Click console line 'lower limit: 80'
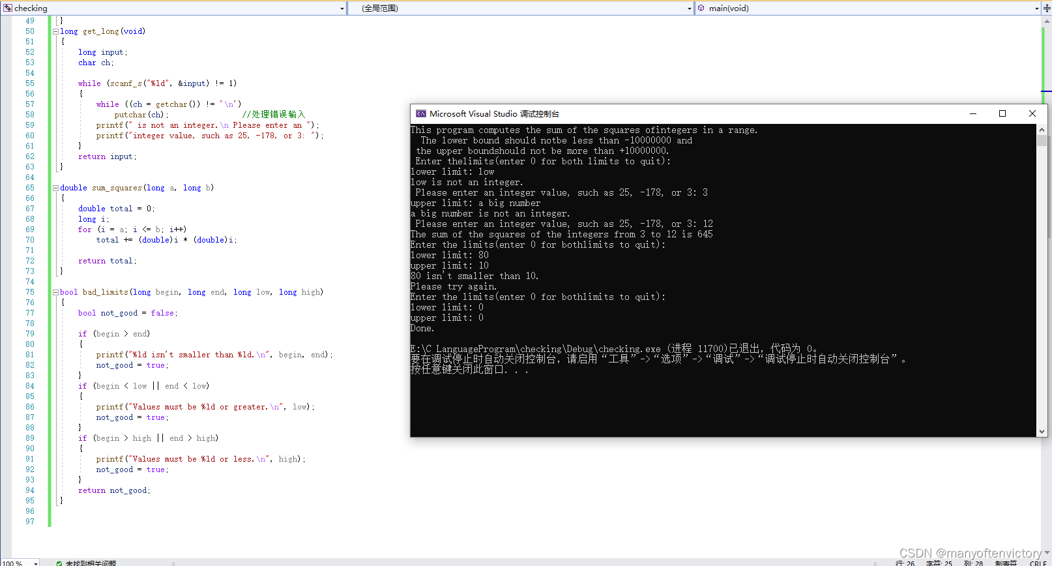Viewport: 1052px width, 566px height. click(450, 255)
